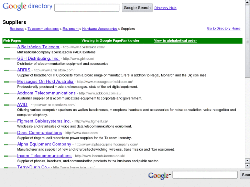Image resolution: width=250 pixels, height=187 pixels.
Task: Click PageRank bar beside GBH Distributing
Action: pyautogui.click(x=10, y=59)
